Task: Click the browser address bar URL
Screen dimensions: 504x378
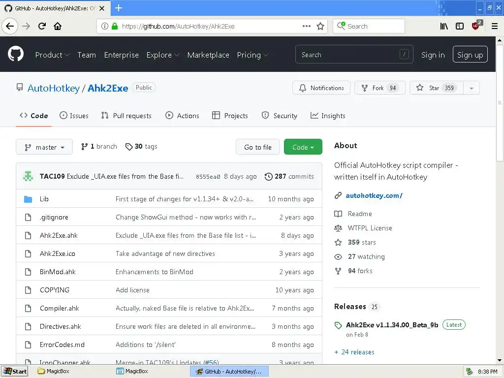Action: (178, 27)
